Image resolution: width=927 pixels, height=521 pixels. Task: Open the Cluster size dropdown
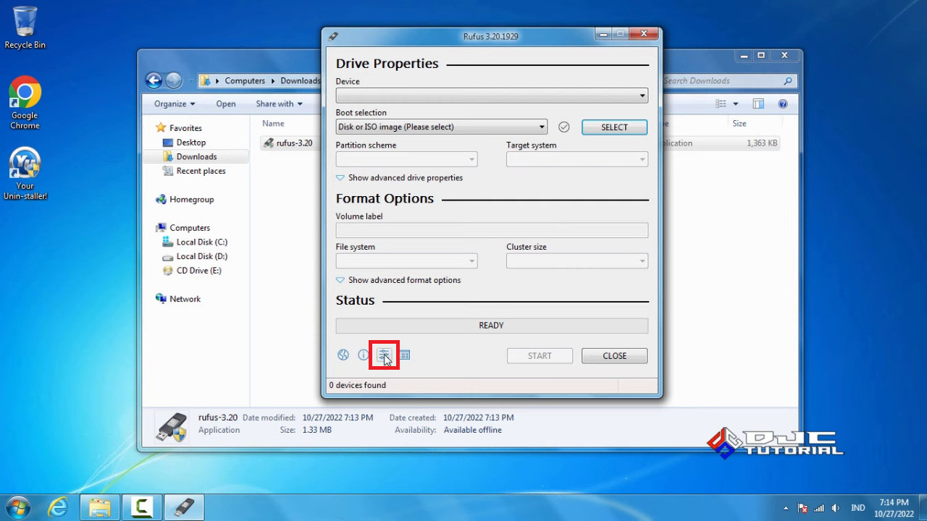click(577, 261)
